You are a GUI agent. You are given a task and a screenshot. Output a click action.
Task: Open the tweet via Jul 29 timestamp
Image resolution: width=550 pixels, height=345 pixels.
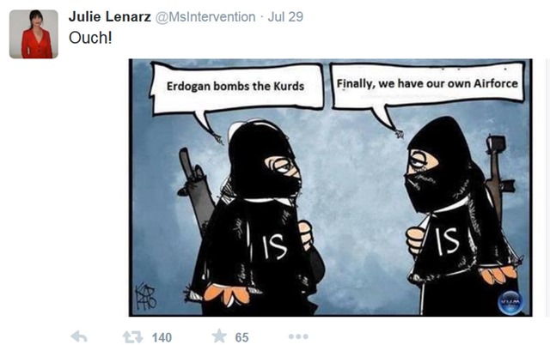(x=285, y=17)
